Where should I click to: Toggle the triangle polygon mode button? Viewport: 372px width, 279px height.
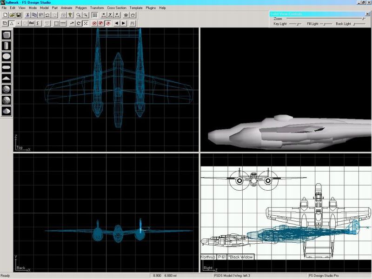coord(12,23)
